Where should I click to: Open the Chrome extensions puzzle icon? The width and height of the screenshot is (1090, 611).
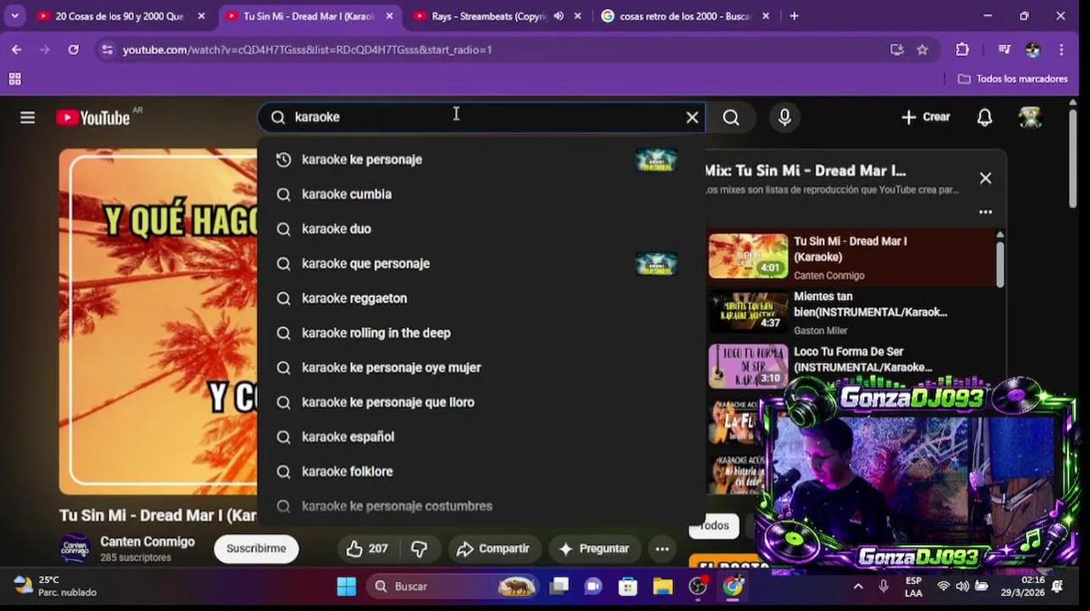tap(963, 50)
